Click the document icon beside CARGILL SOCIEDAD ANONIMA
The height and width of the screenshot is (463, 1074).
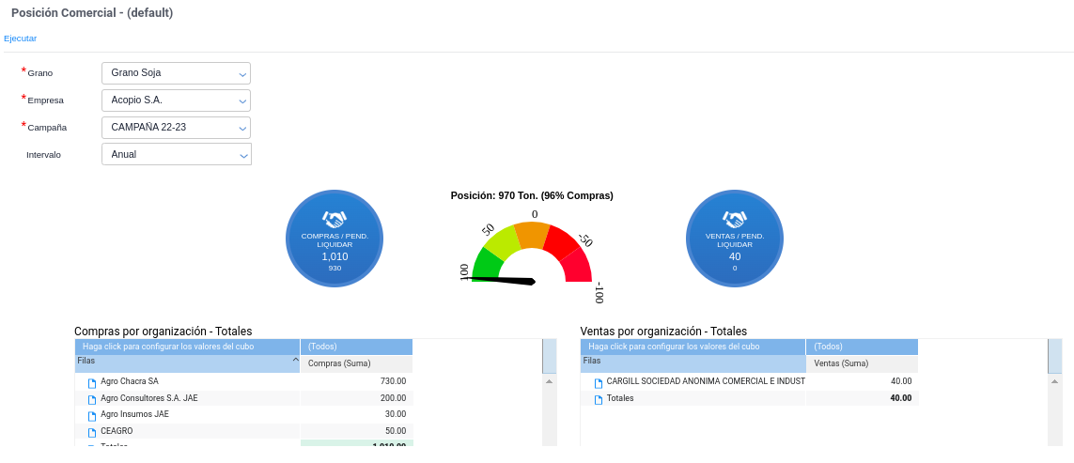[x=598, y=383]
